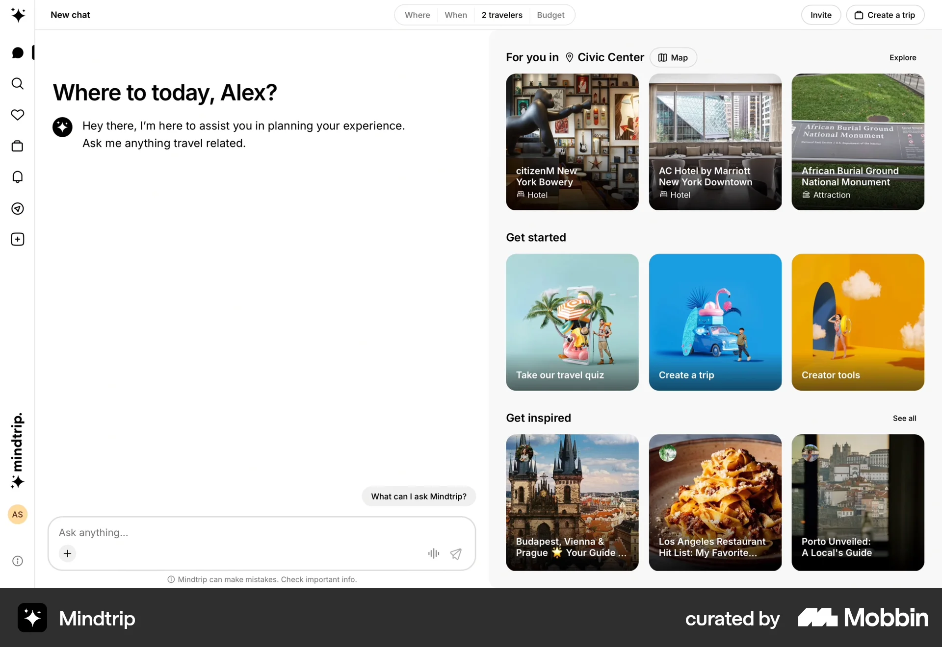
Task: Toggle the Map view for Civic Center
Action: [673, 57]
